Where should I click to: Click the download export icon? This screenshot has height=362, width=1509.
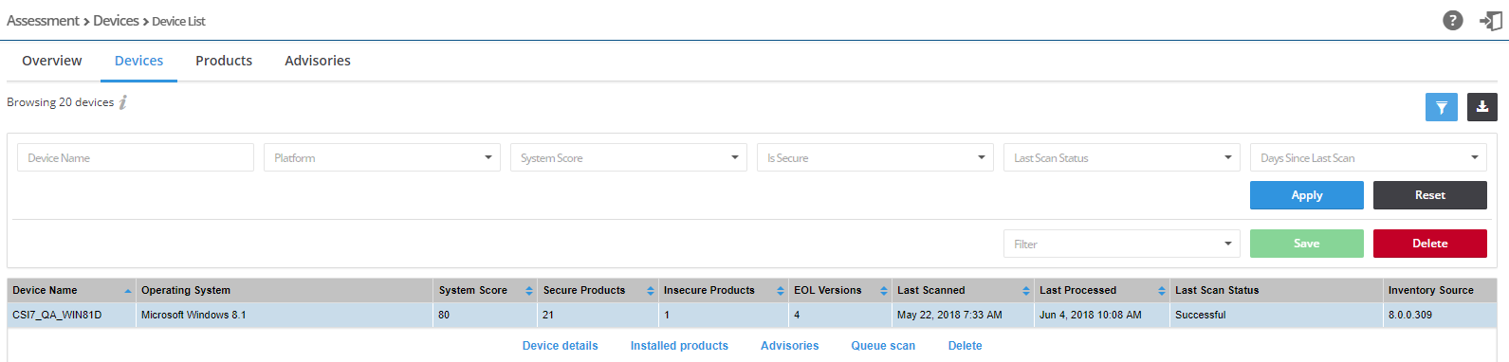pyautogui.click(x=1482, y=107)
